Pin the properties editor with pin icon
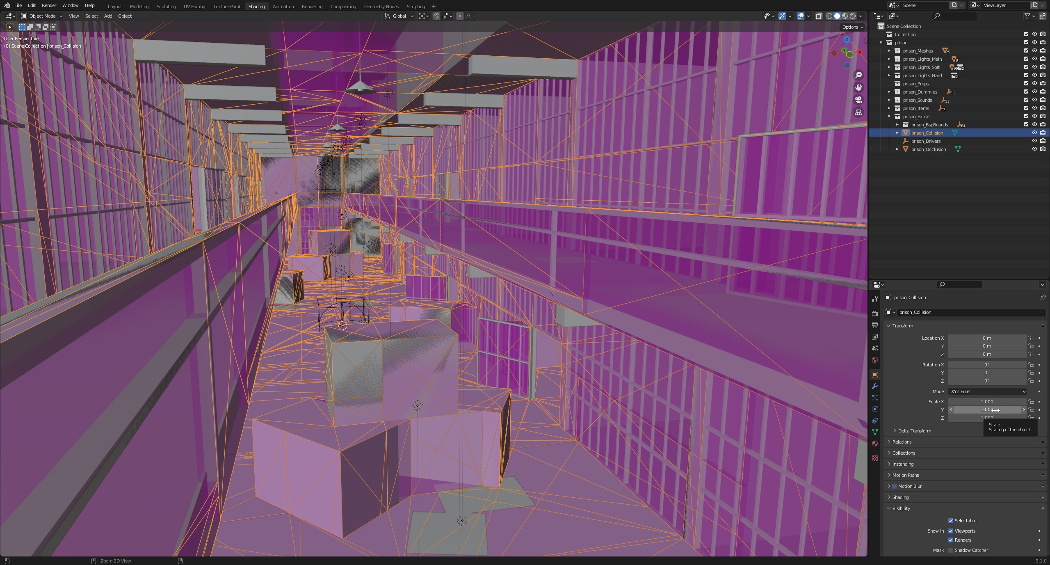This screenshot has height=565, width=1050. coord(1043,297)
